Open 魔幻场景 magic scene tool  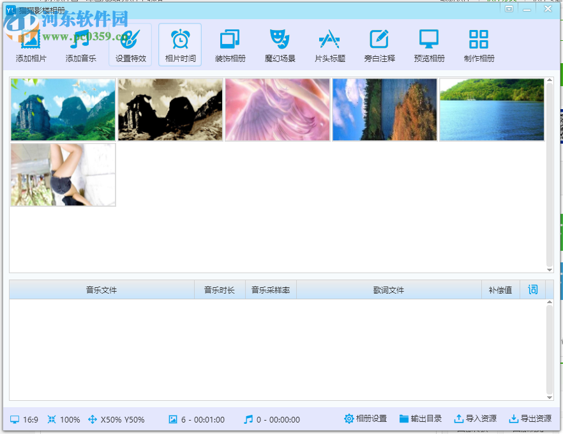[280, 45]
